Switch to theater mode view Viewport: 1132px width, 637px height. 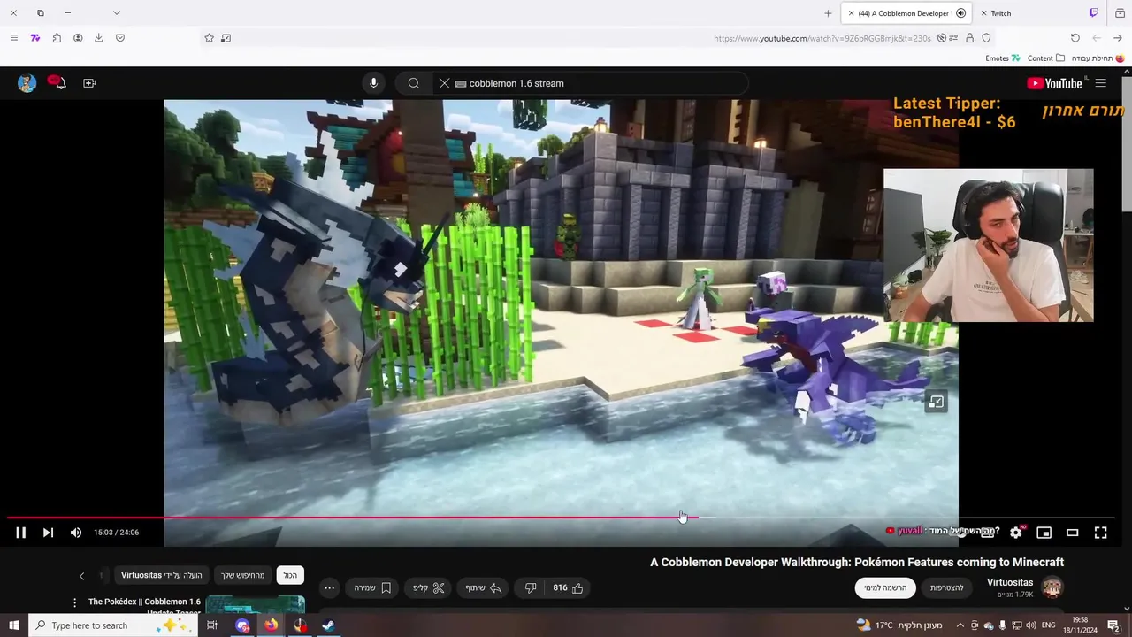coord(1073,533)
